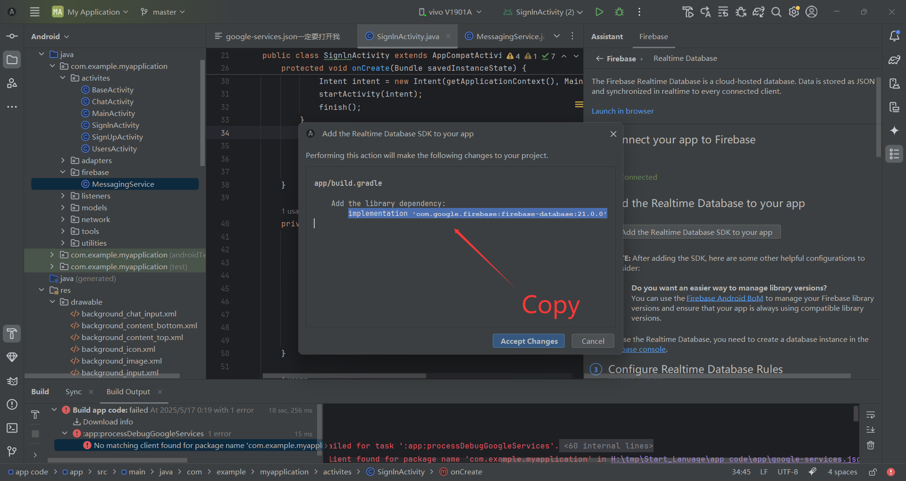
Task: Start debugging with the bug icon
Action: (620, 12)
